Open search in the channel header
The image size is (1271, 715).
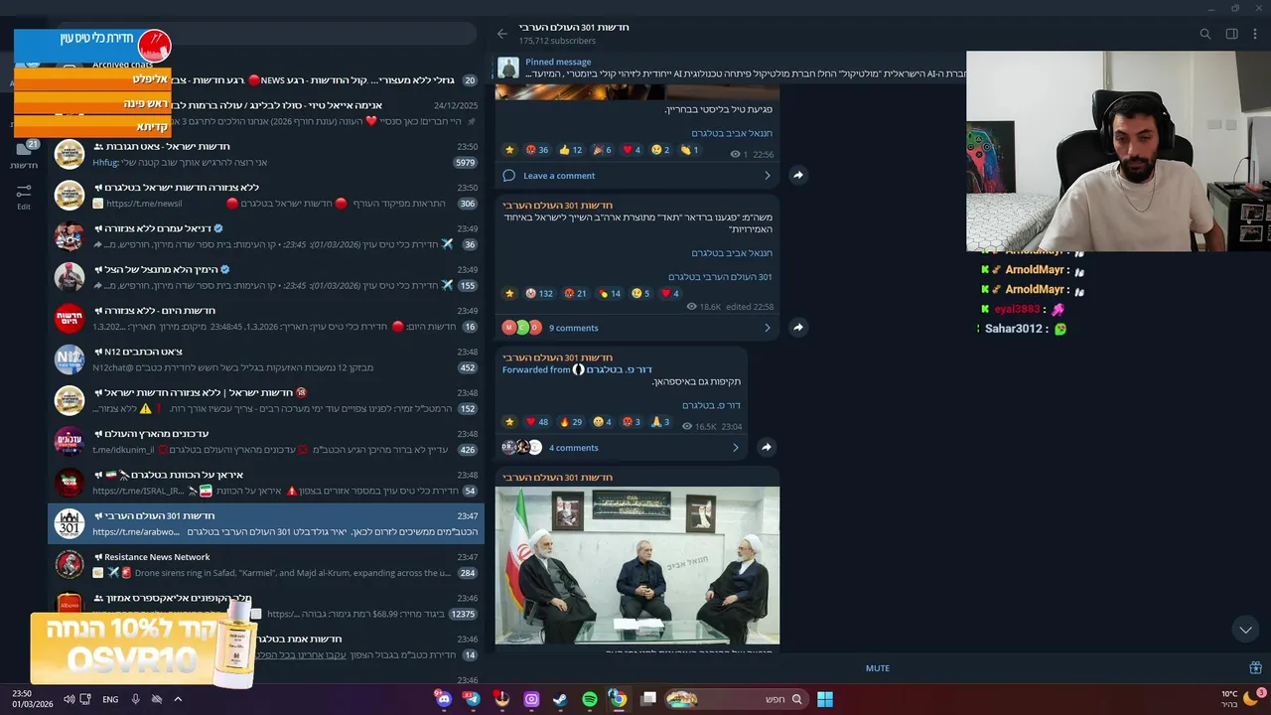(x=1205, y=34)
